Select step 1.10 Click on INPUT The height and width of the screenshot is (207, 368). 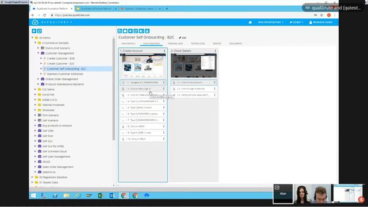click(x=143, y=139)
